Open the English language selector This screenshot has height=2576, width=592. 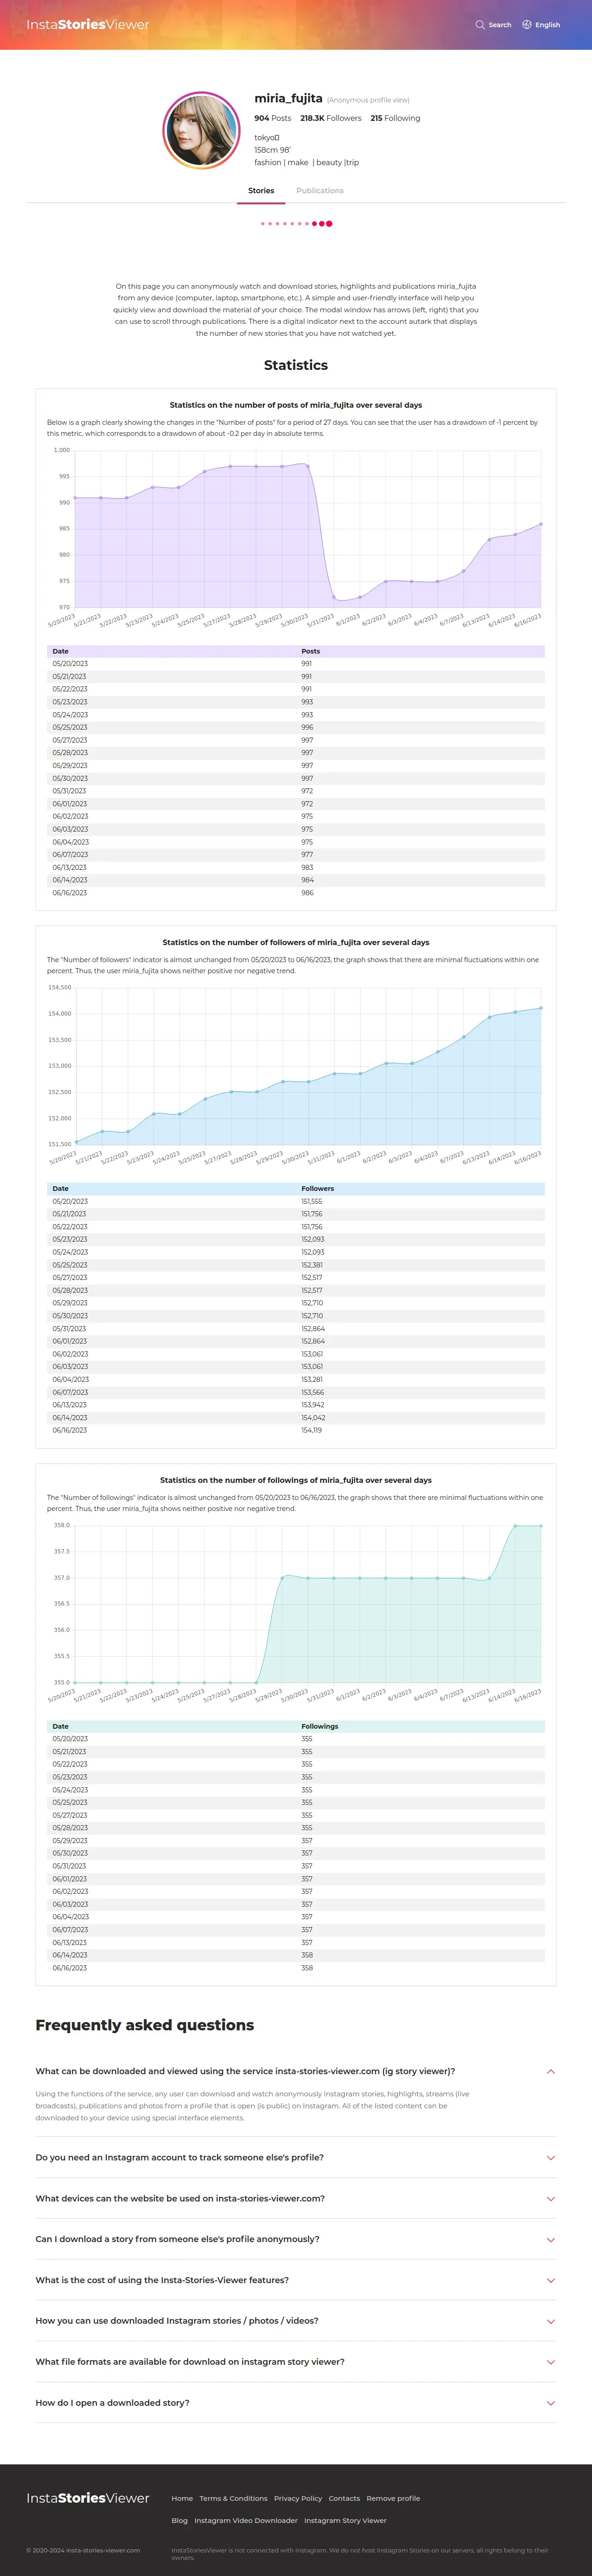point(541,25)
